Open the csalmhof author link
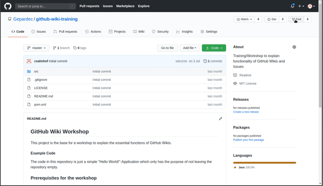Screen dimensions: 323x186 (41, 61)
